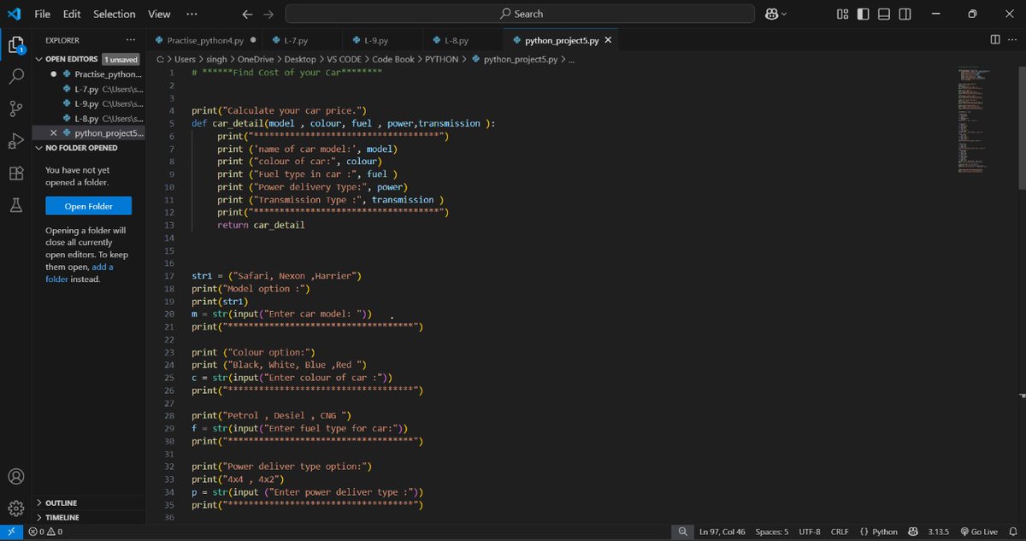Viewport: 1026px width, 541px height.
Task: Toggle the Secondary Side Bar
Action: tap(905, 14)
